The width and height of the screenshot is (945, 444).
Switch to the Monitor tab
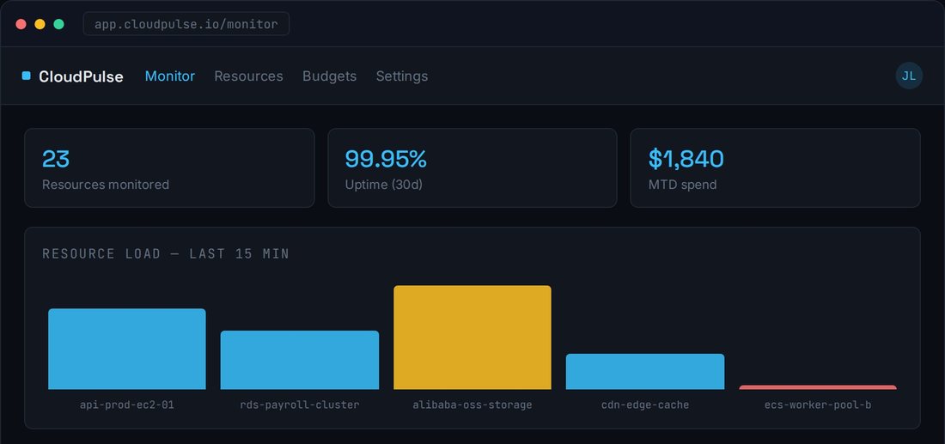point(170,76)
